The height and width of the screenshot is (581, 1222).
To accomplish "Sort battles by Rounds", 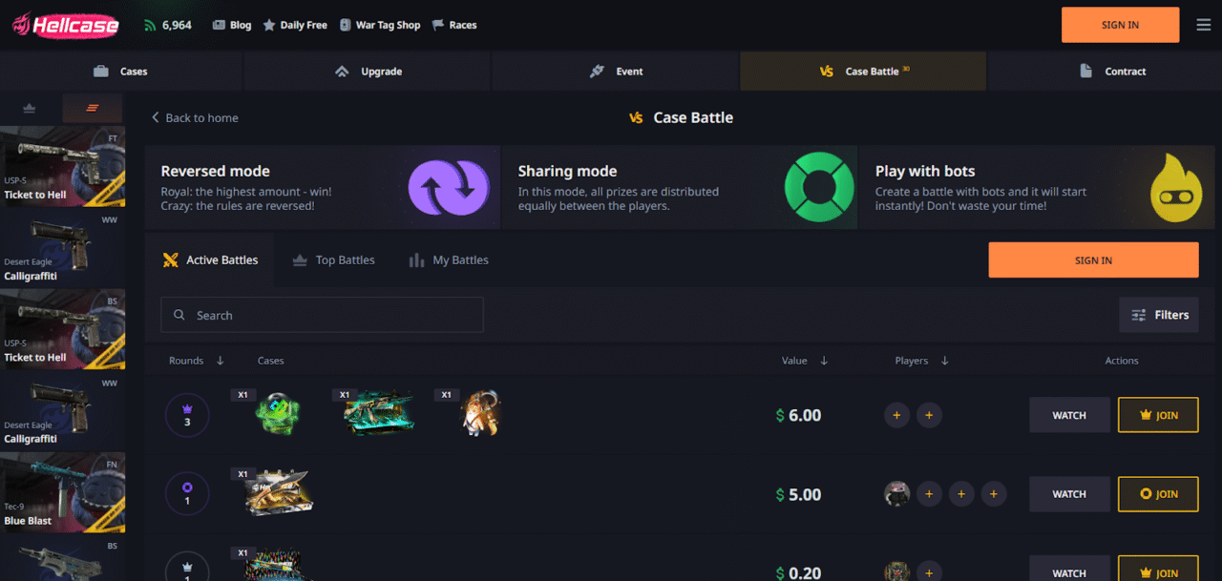I will pyautogui.click(x=197, y=361).
